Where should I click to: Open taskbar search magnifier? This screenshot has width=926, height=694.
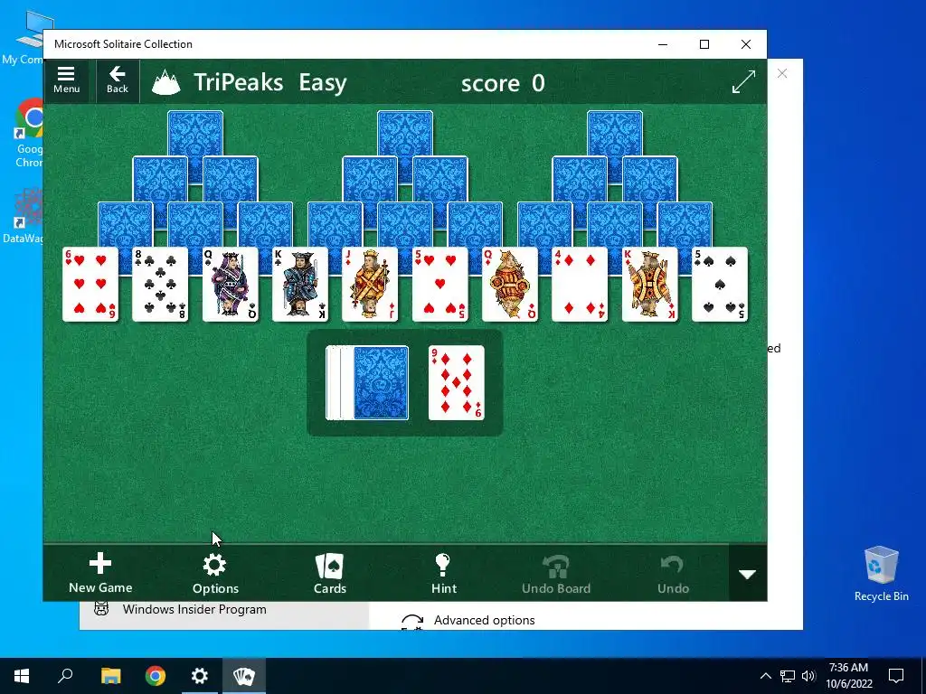65,676
